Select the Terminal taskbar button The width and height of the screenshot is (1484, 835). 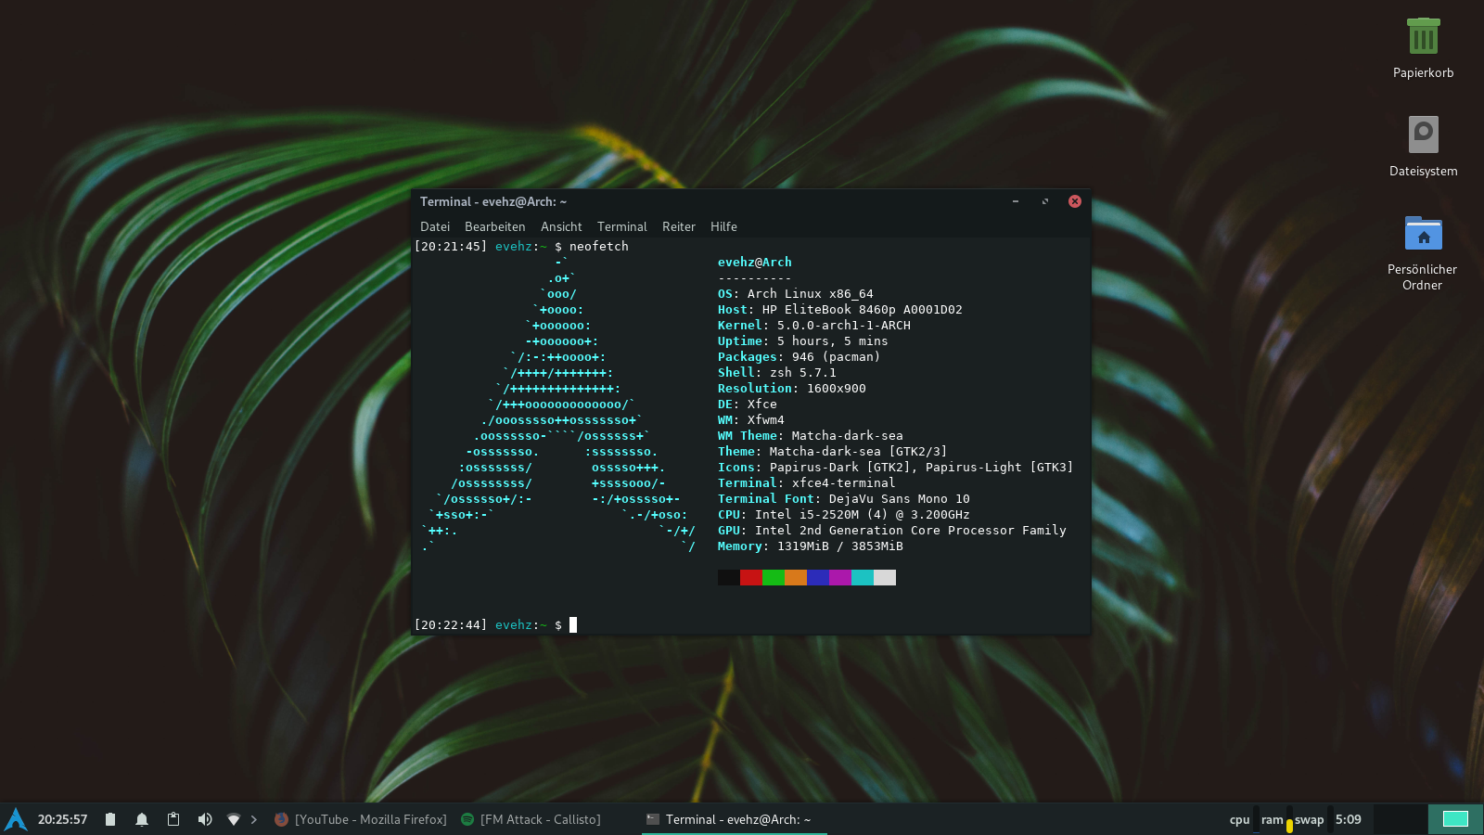734,819
